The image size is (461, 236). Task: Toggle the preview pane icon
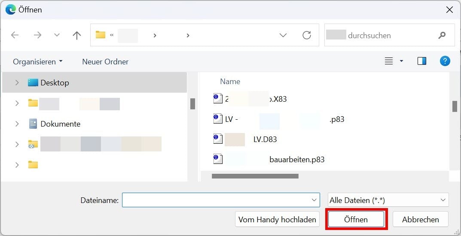coord(421,61)
